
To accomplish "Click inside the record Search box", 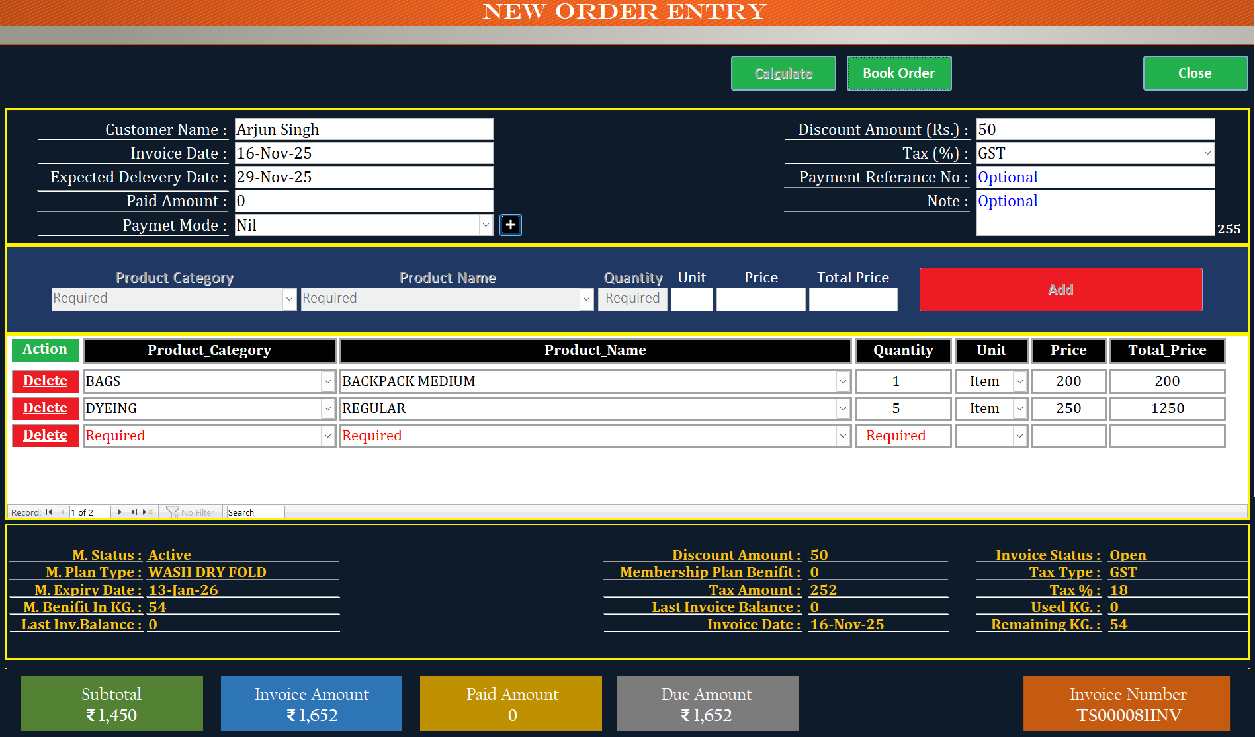I will pos(255,512).
